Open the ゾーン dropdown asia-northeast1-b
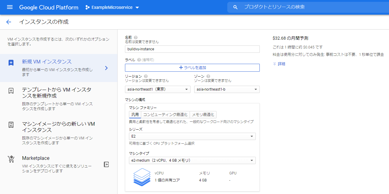The image size is (389, 194). click(x=227, y=89)
